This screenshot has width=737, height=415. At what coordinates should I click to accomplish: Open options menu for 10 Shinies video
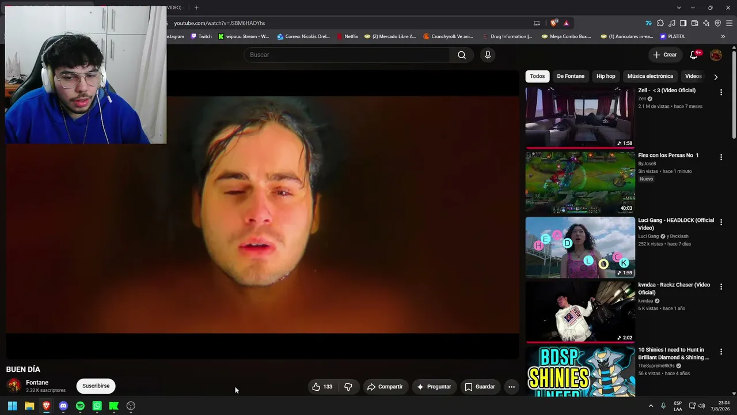721,352
